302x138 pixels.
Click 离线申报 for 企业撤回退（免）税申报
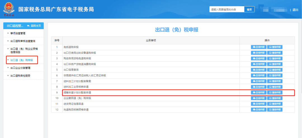275,98
